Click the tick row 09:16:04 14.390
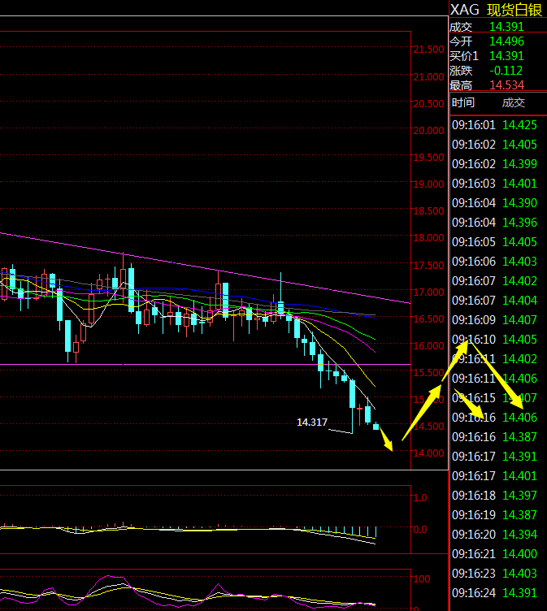This screenshot has height=611, width=547. pos(494,203)
